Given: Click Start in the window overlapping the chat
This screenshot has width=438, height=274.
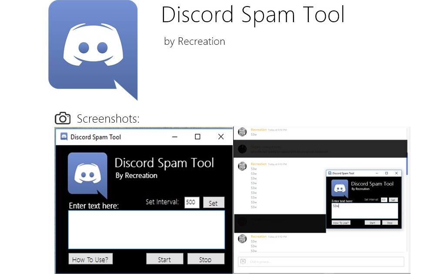Looking at the screenshot, I should pos(372,223).
